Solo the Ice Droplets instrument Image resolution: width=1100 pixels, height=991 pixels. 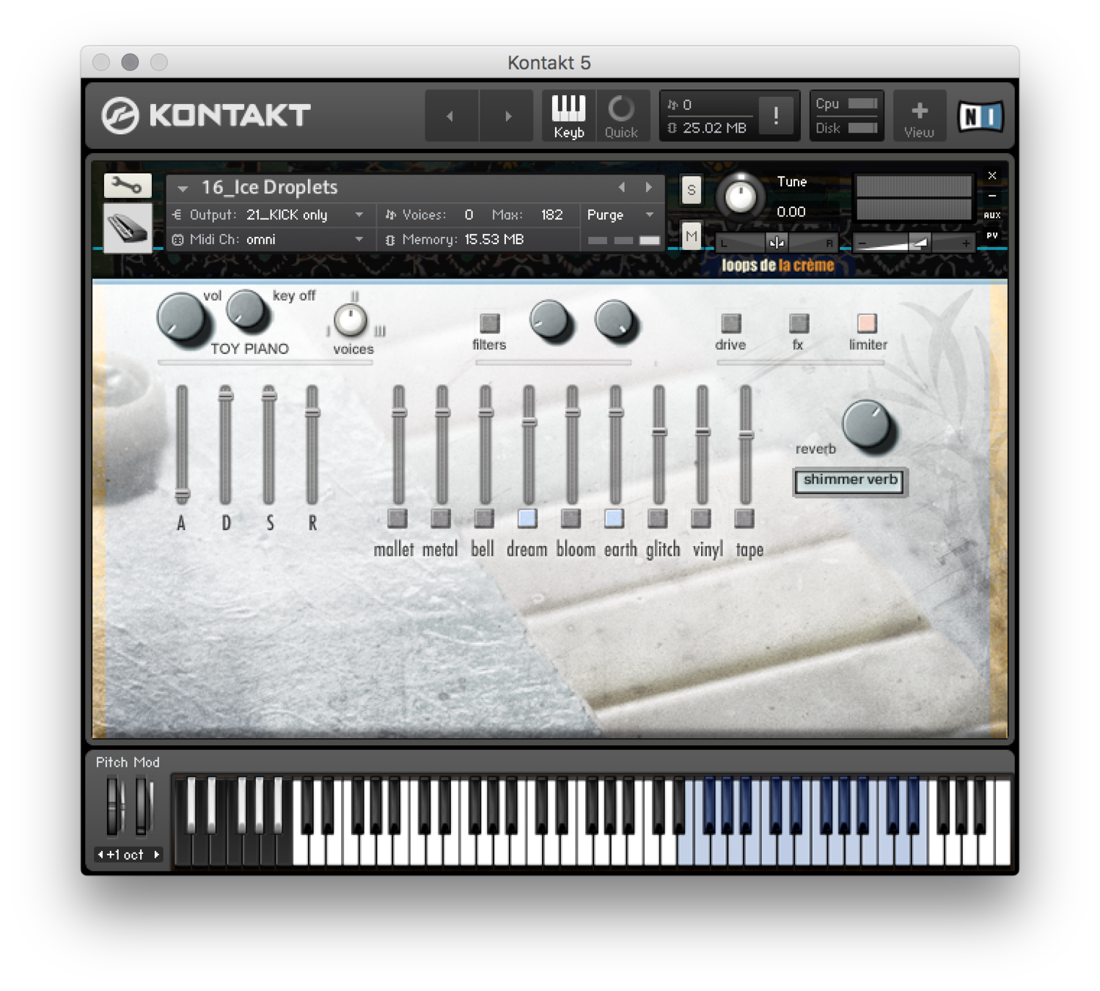pos(689,189)
